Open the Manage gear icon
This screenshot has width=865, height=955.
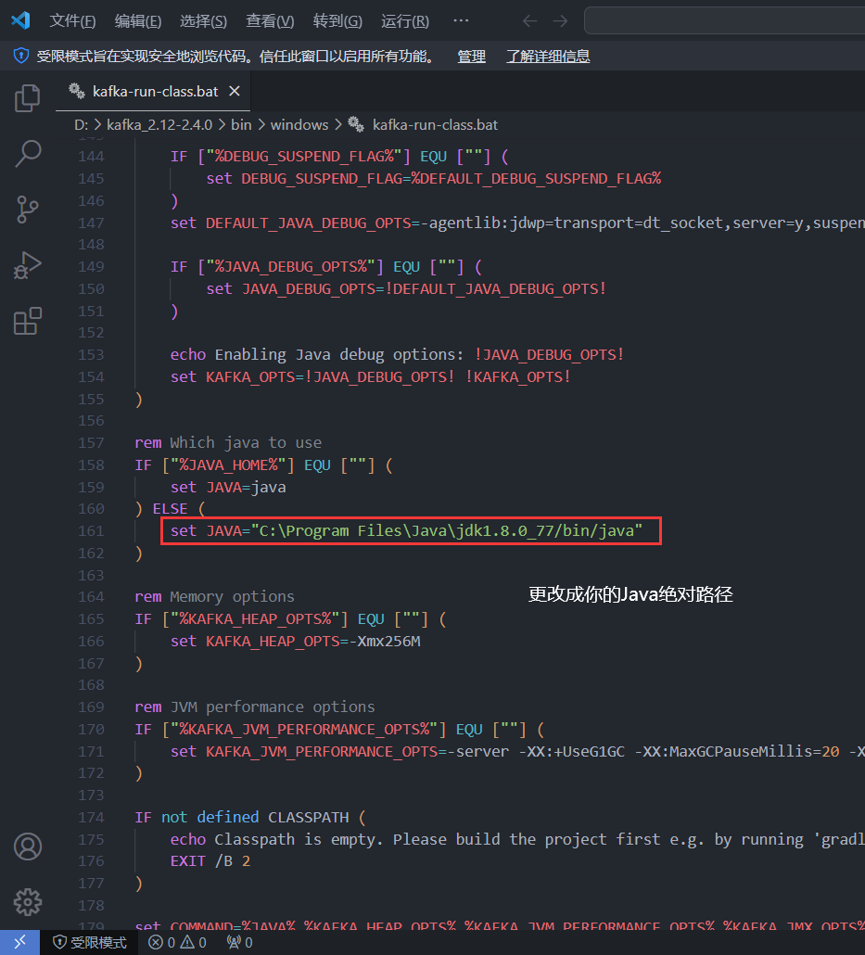[28, 902]
